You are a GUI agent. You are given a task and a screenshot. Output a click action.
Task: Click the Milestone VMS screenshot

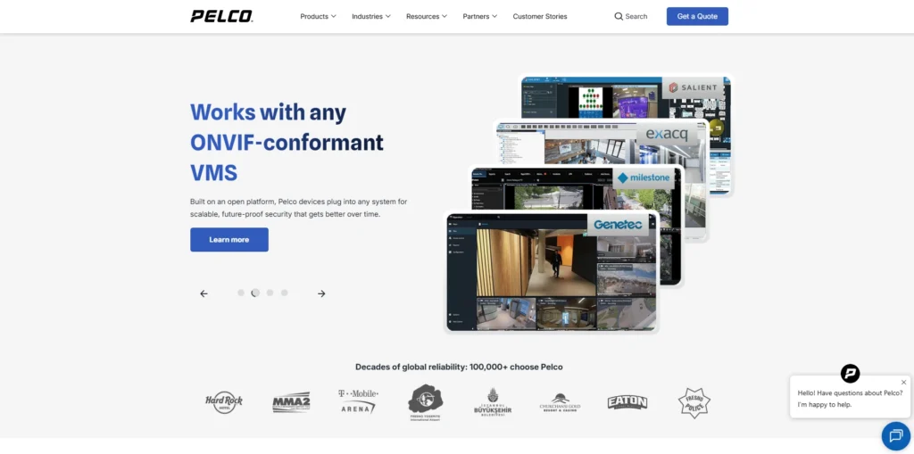[576, 187]
